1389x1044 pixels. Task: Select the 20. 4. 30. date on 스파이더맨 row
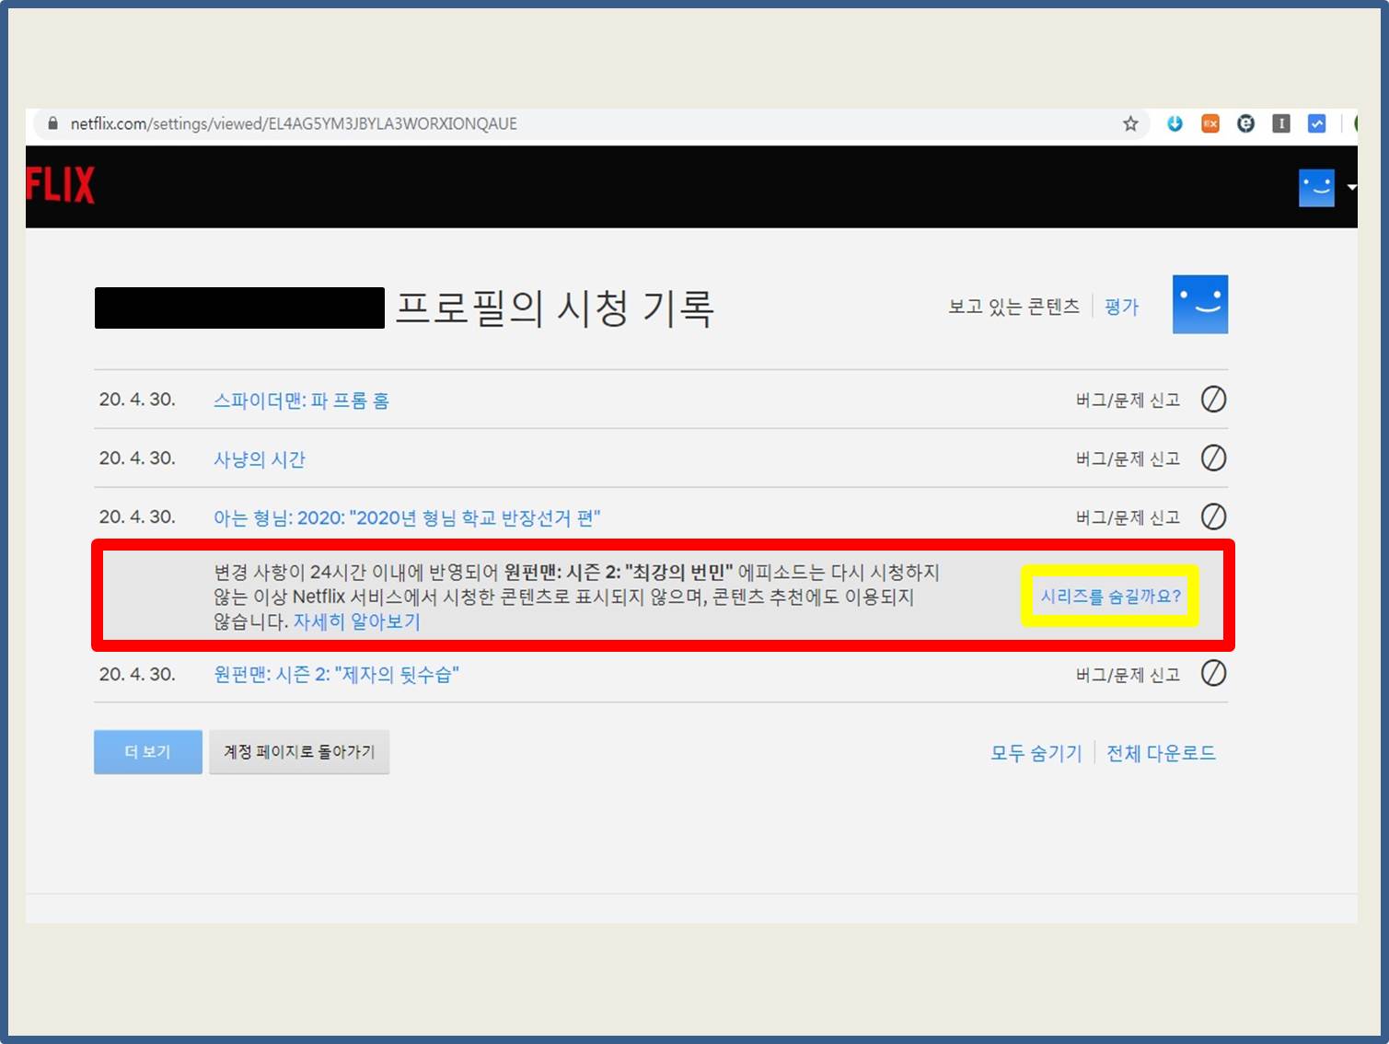137,400
